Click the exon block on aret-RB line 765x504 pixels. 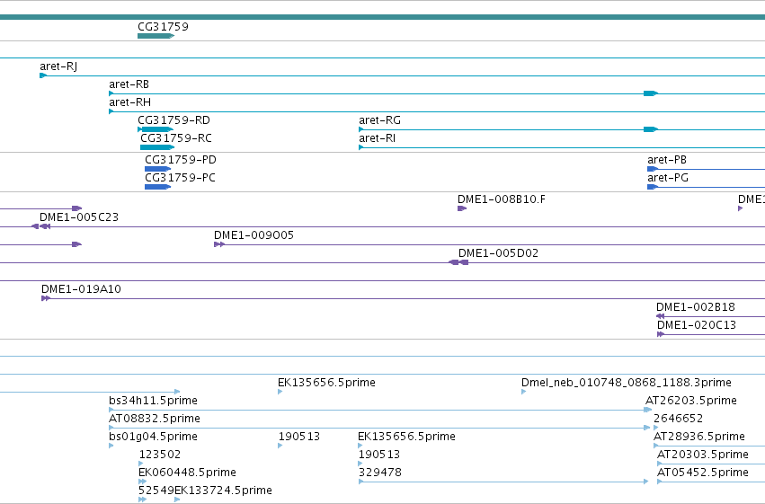pos(651,93)
